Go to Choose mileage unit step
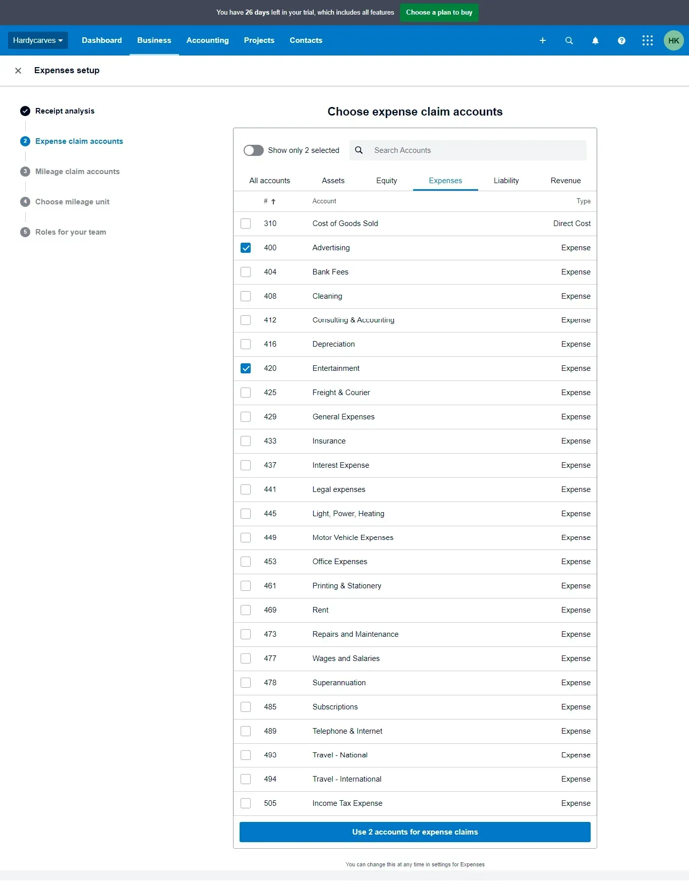Viewport: 689px width, 882px height. pos(72,202)
